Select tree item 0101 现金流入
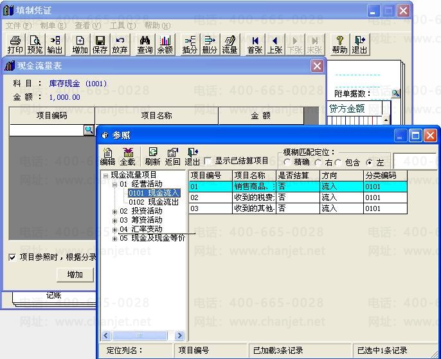 154,193
